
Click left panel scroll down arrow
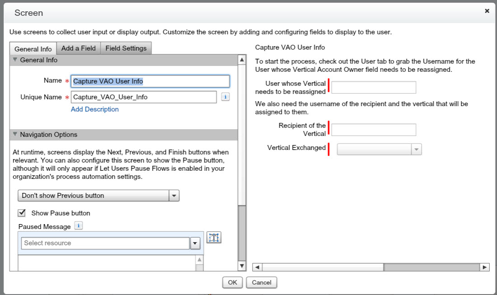[242, 267]
